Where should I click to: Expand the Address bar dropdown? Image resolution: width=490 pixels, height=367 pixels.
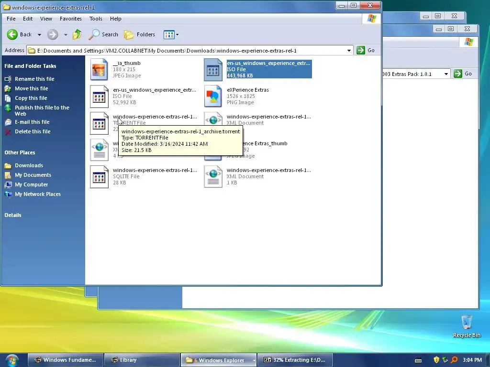(349, 50)
